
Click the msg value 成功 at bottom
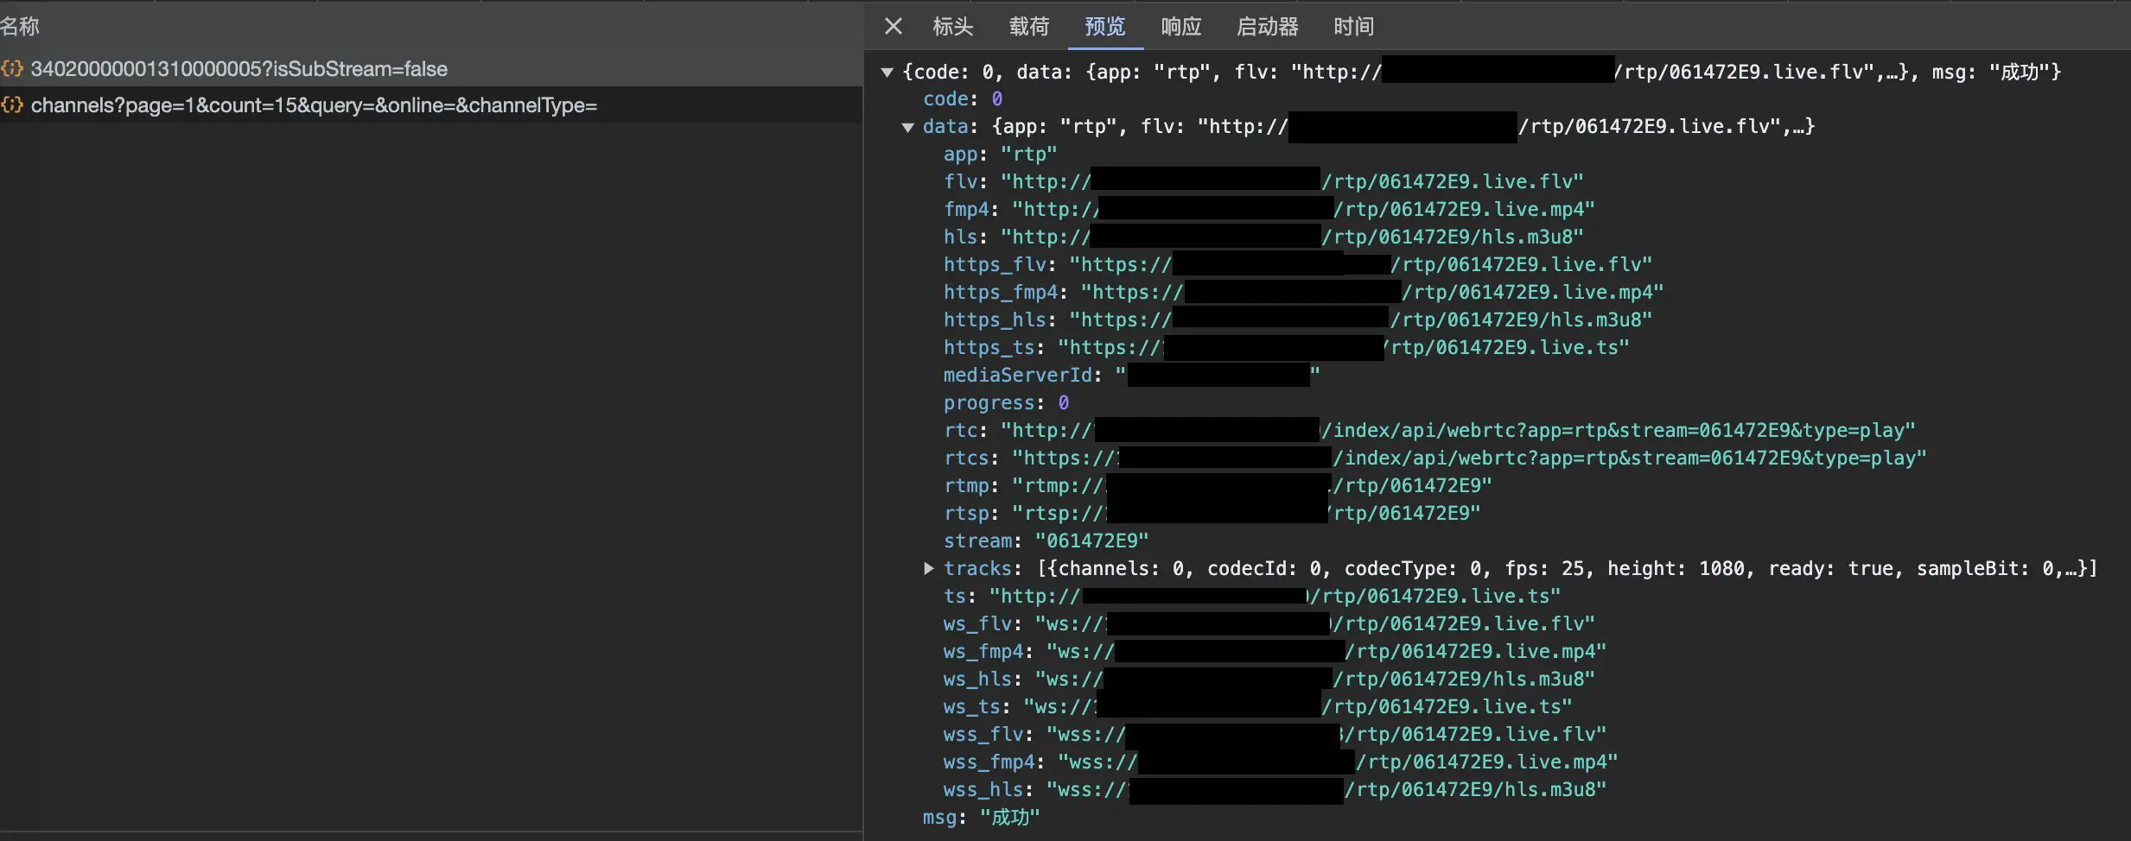pyautogui.click(x=1009, y=818)
